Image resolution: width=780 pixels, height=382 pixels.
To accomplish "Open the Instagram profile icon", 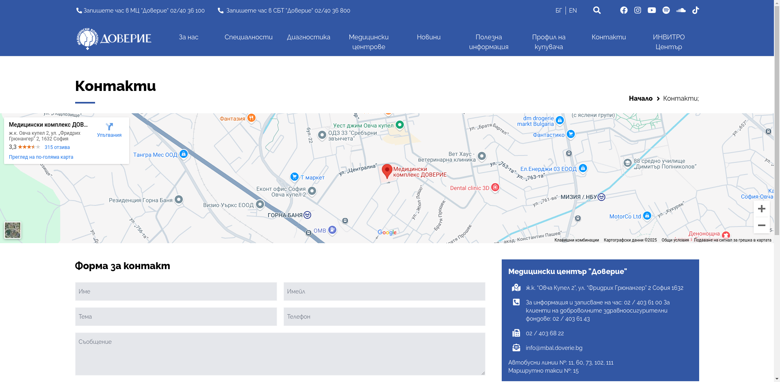I will point(637,10).
